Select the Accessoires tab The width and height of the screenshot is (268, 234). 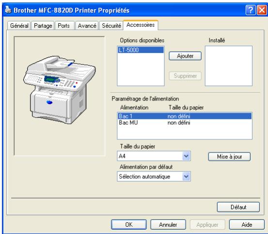[141, 25]
